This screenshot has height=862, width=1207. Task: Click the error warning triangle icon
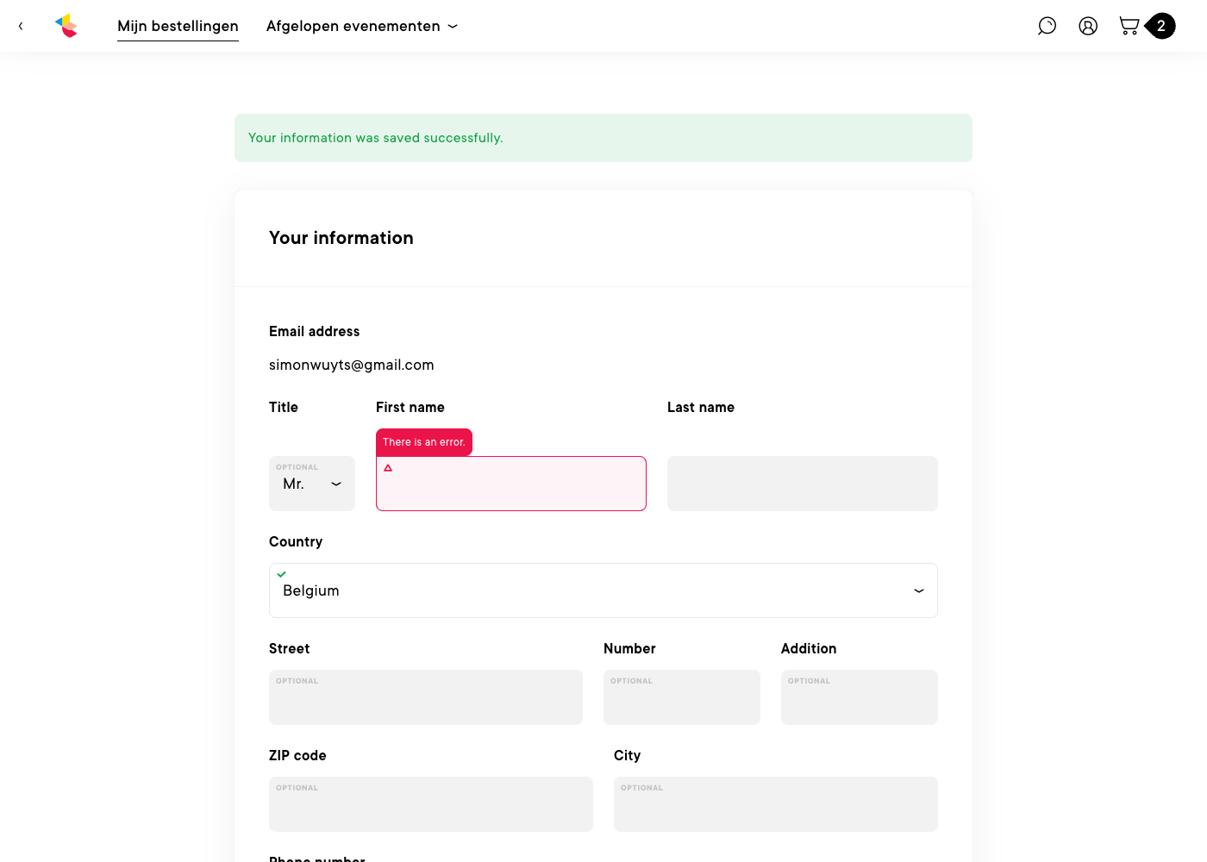(388, 468)
